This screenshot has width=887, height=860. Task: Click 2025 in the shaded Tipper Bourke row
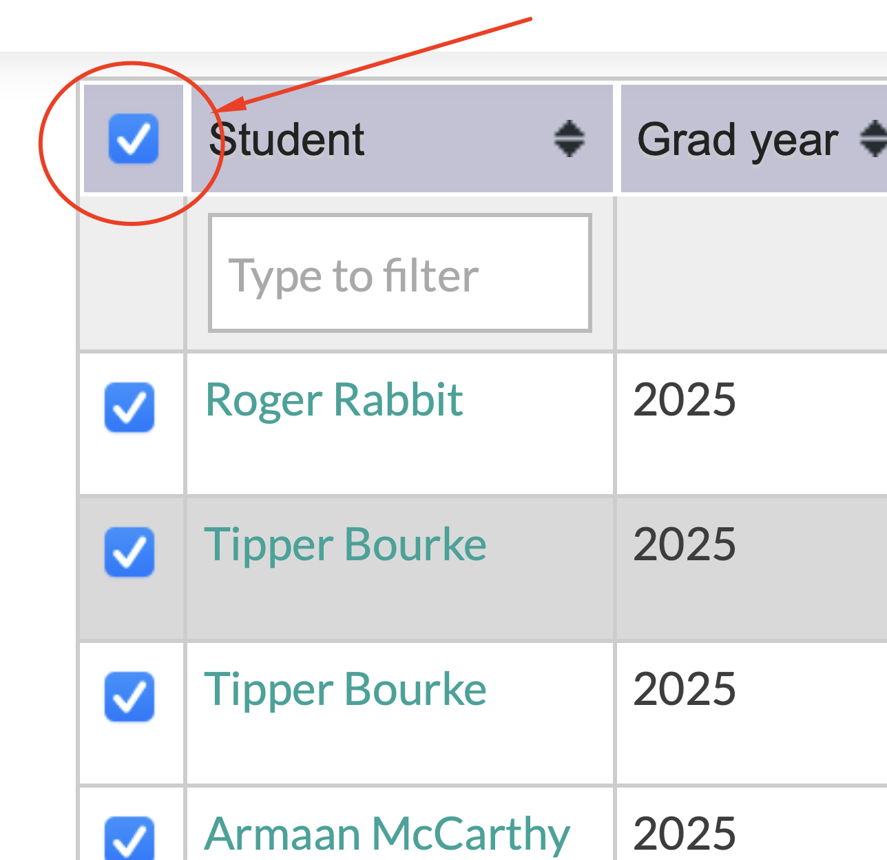(x=685, y=544)
